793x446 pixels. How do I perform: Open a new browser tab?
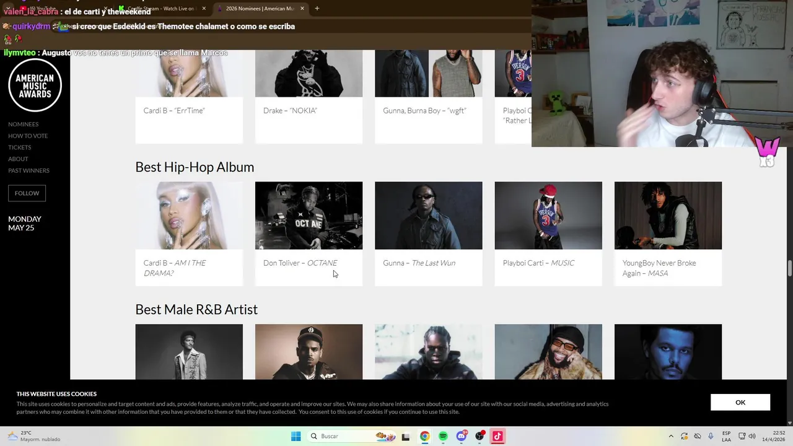click(x=317, y=8)
